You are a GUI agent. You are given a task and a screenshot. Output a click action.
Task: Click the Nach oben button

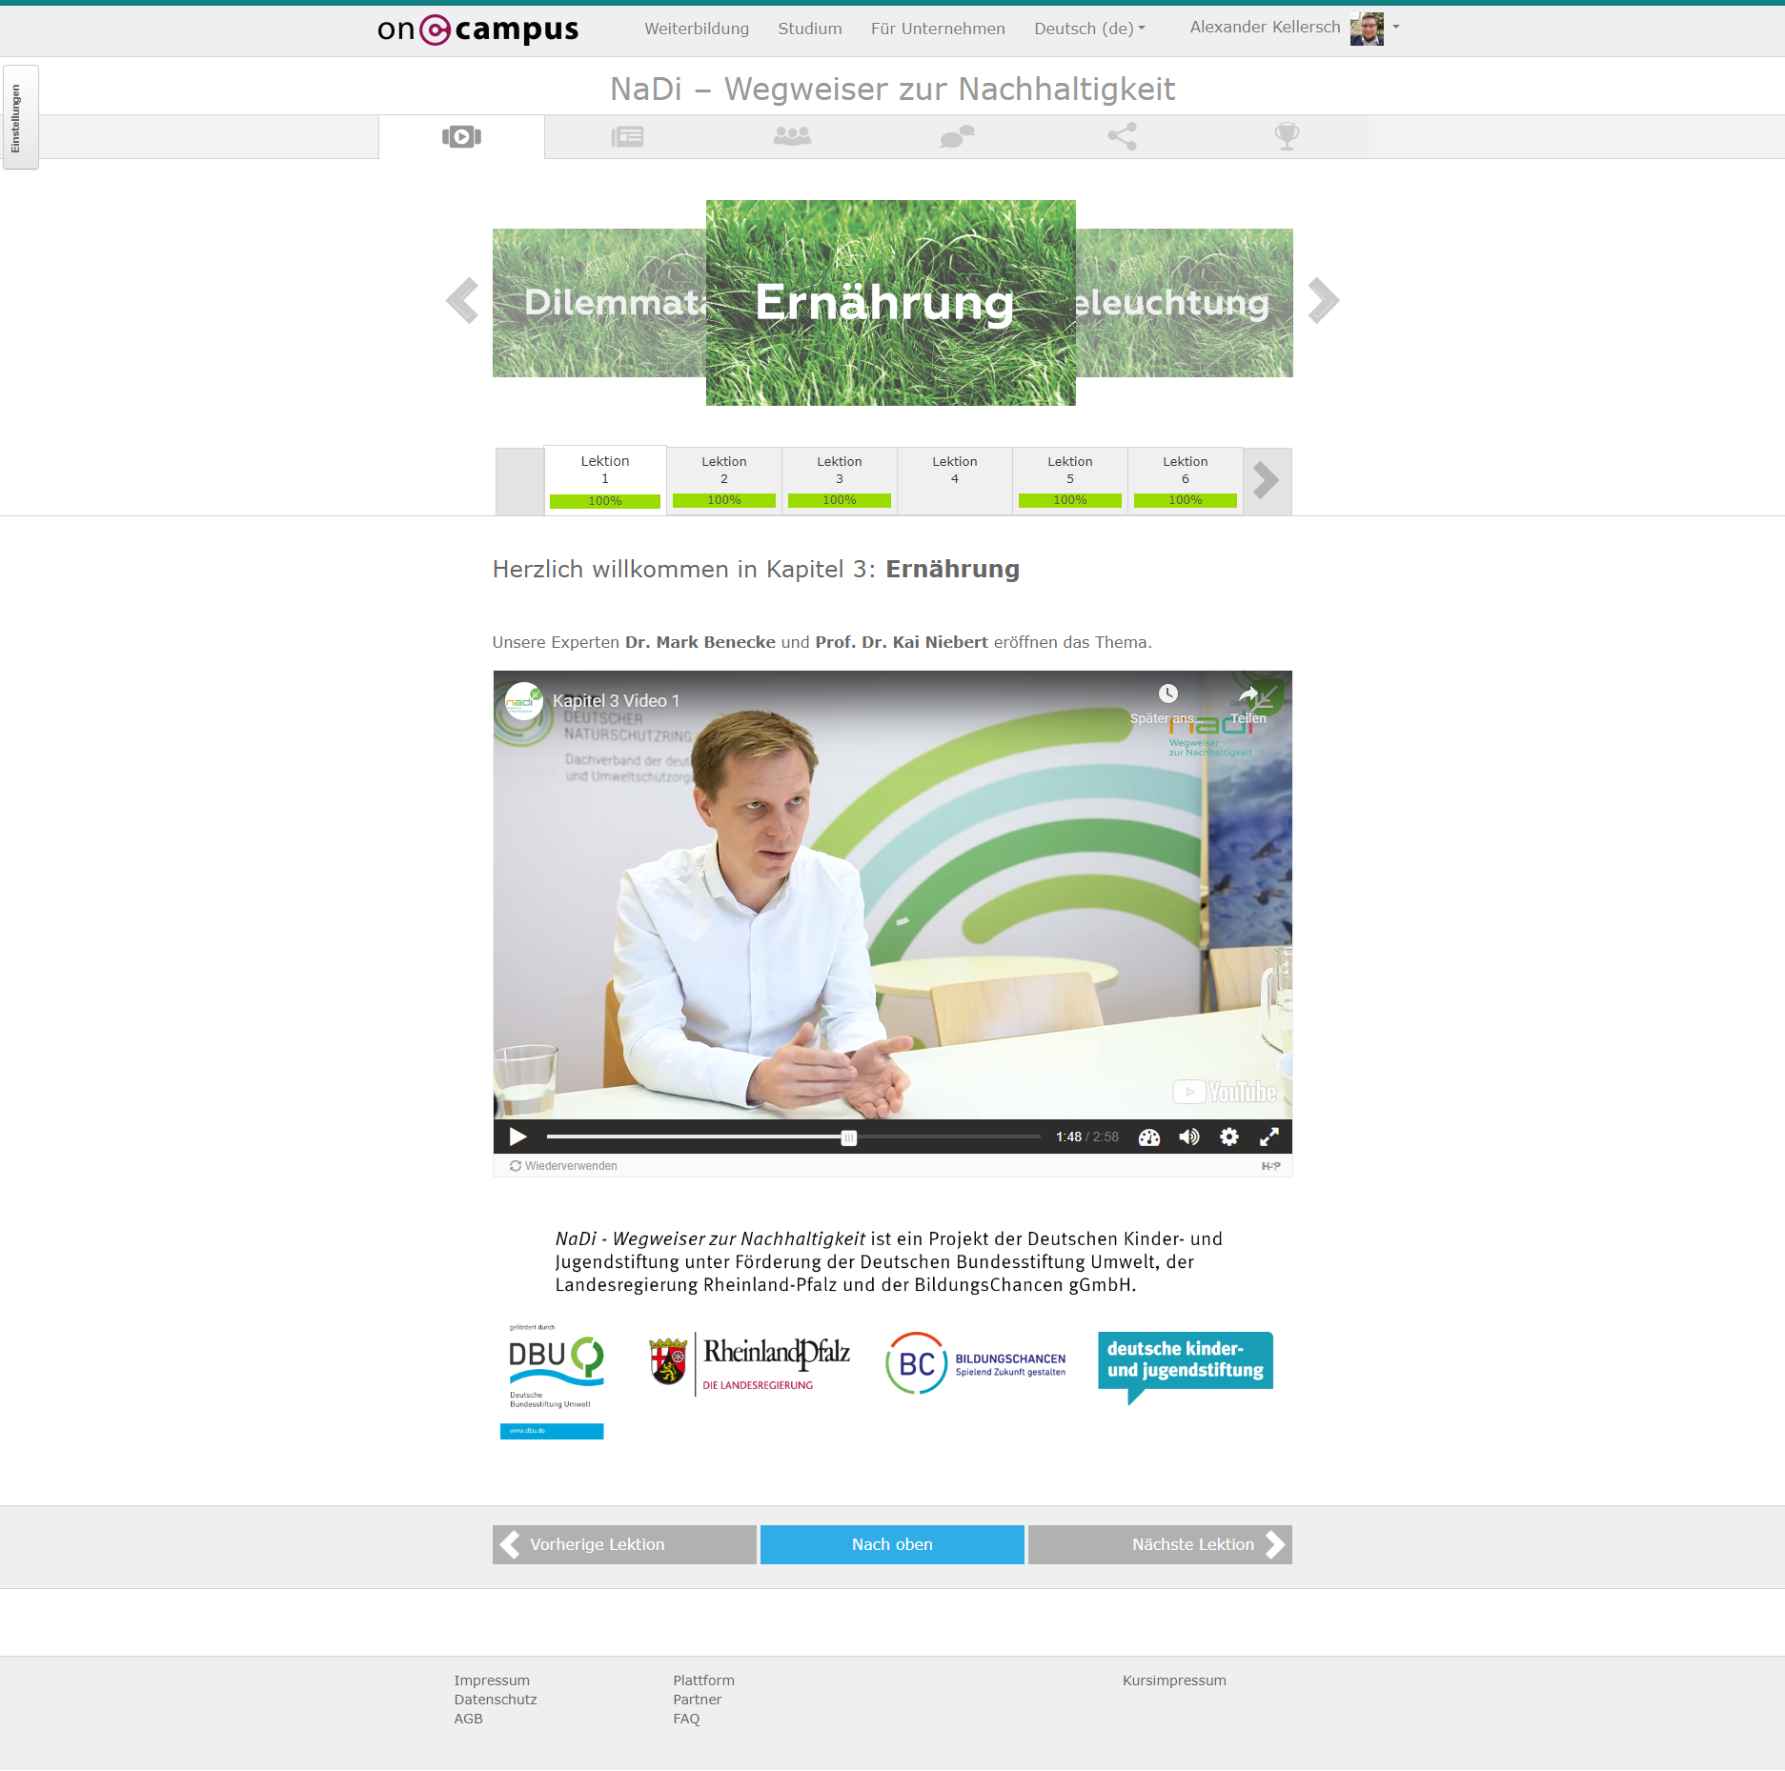[892, 1544]
